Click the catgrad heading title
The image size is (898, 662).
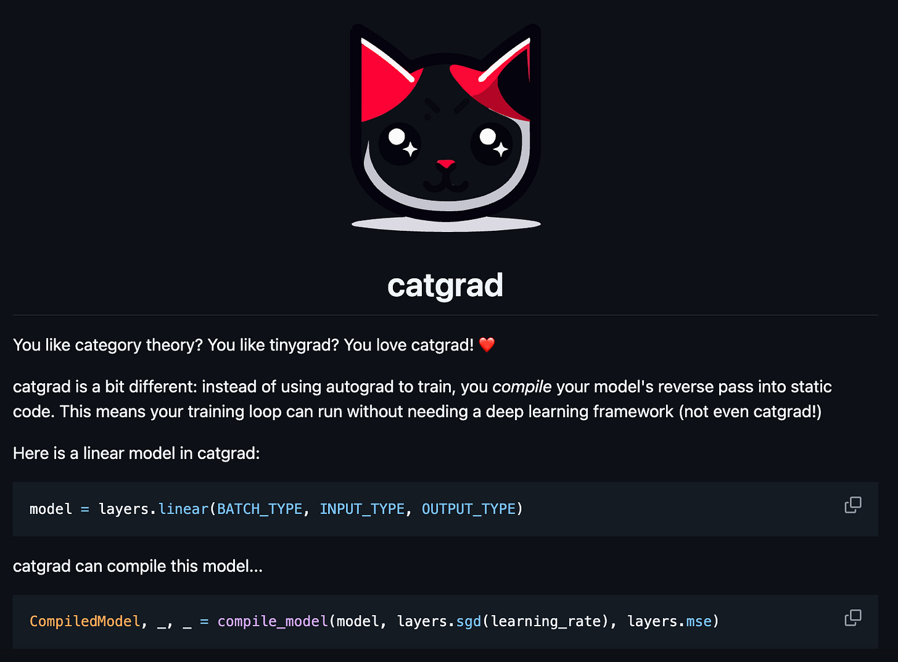tap(445, 285)
